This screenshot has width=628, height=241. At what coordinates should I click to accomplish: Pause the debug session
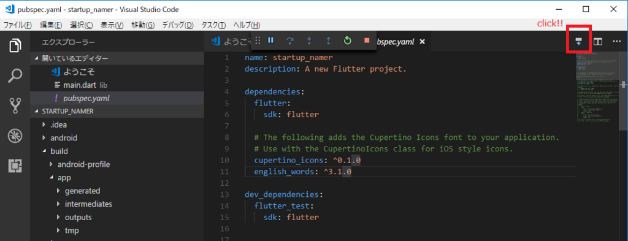[x=270, y=40]
